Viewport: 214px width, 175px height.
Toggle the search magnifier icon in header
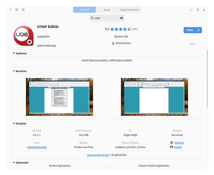(23, 10)
